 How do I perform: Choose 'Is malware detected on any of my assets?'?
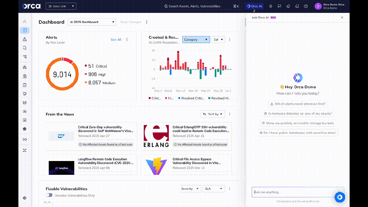coord(298,113)
